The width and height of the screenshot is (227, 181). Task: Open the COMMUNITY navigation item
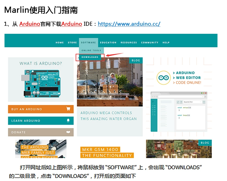150,43
